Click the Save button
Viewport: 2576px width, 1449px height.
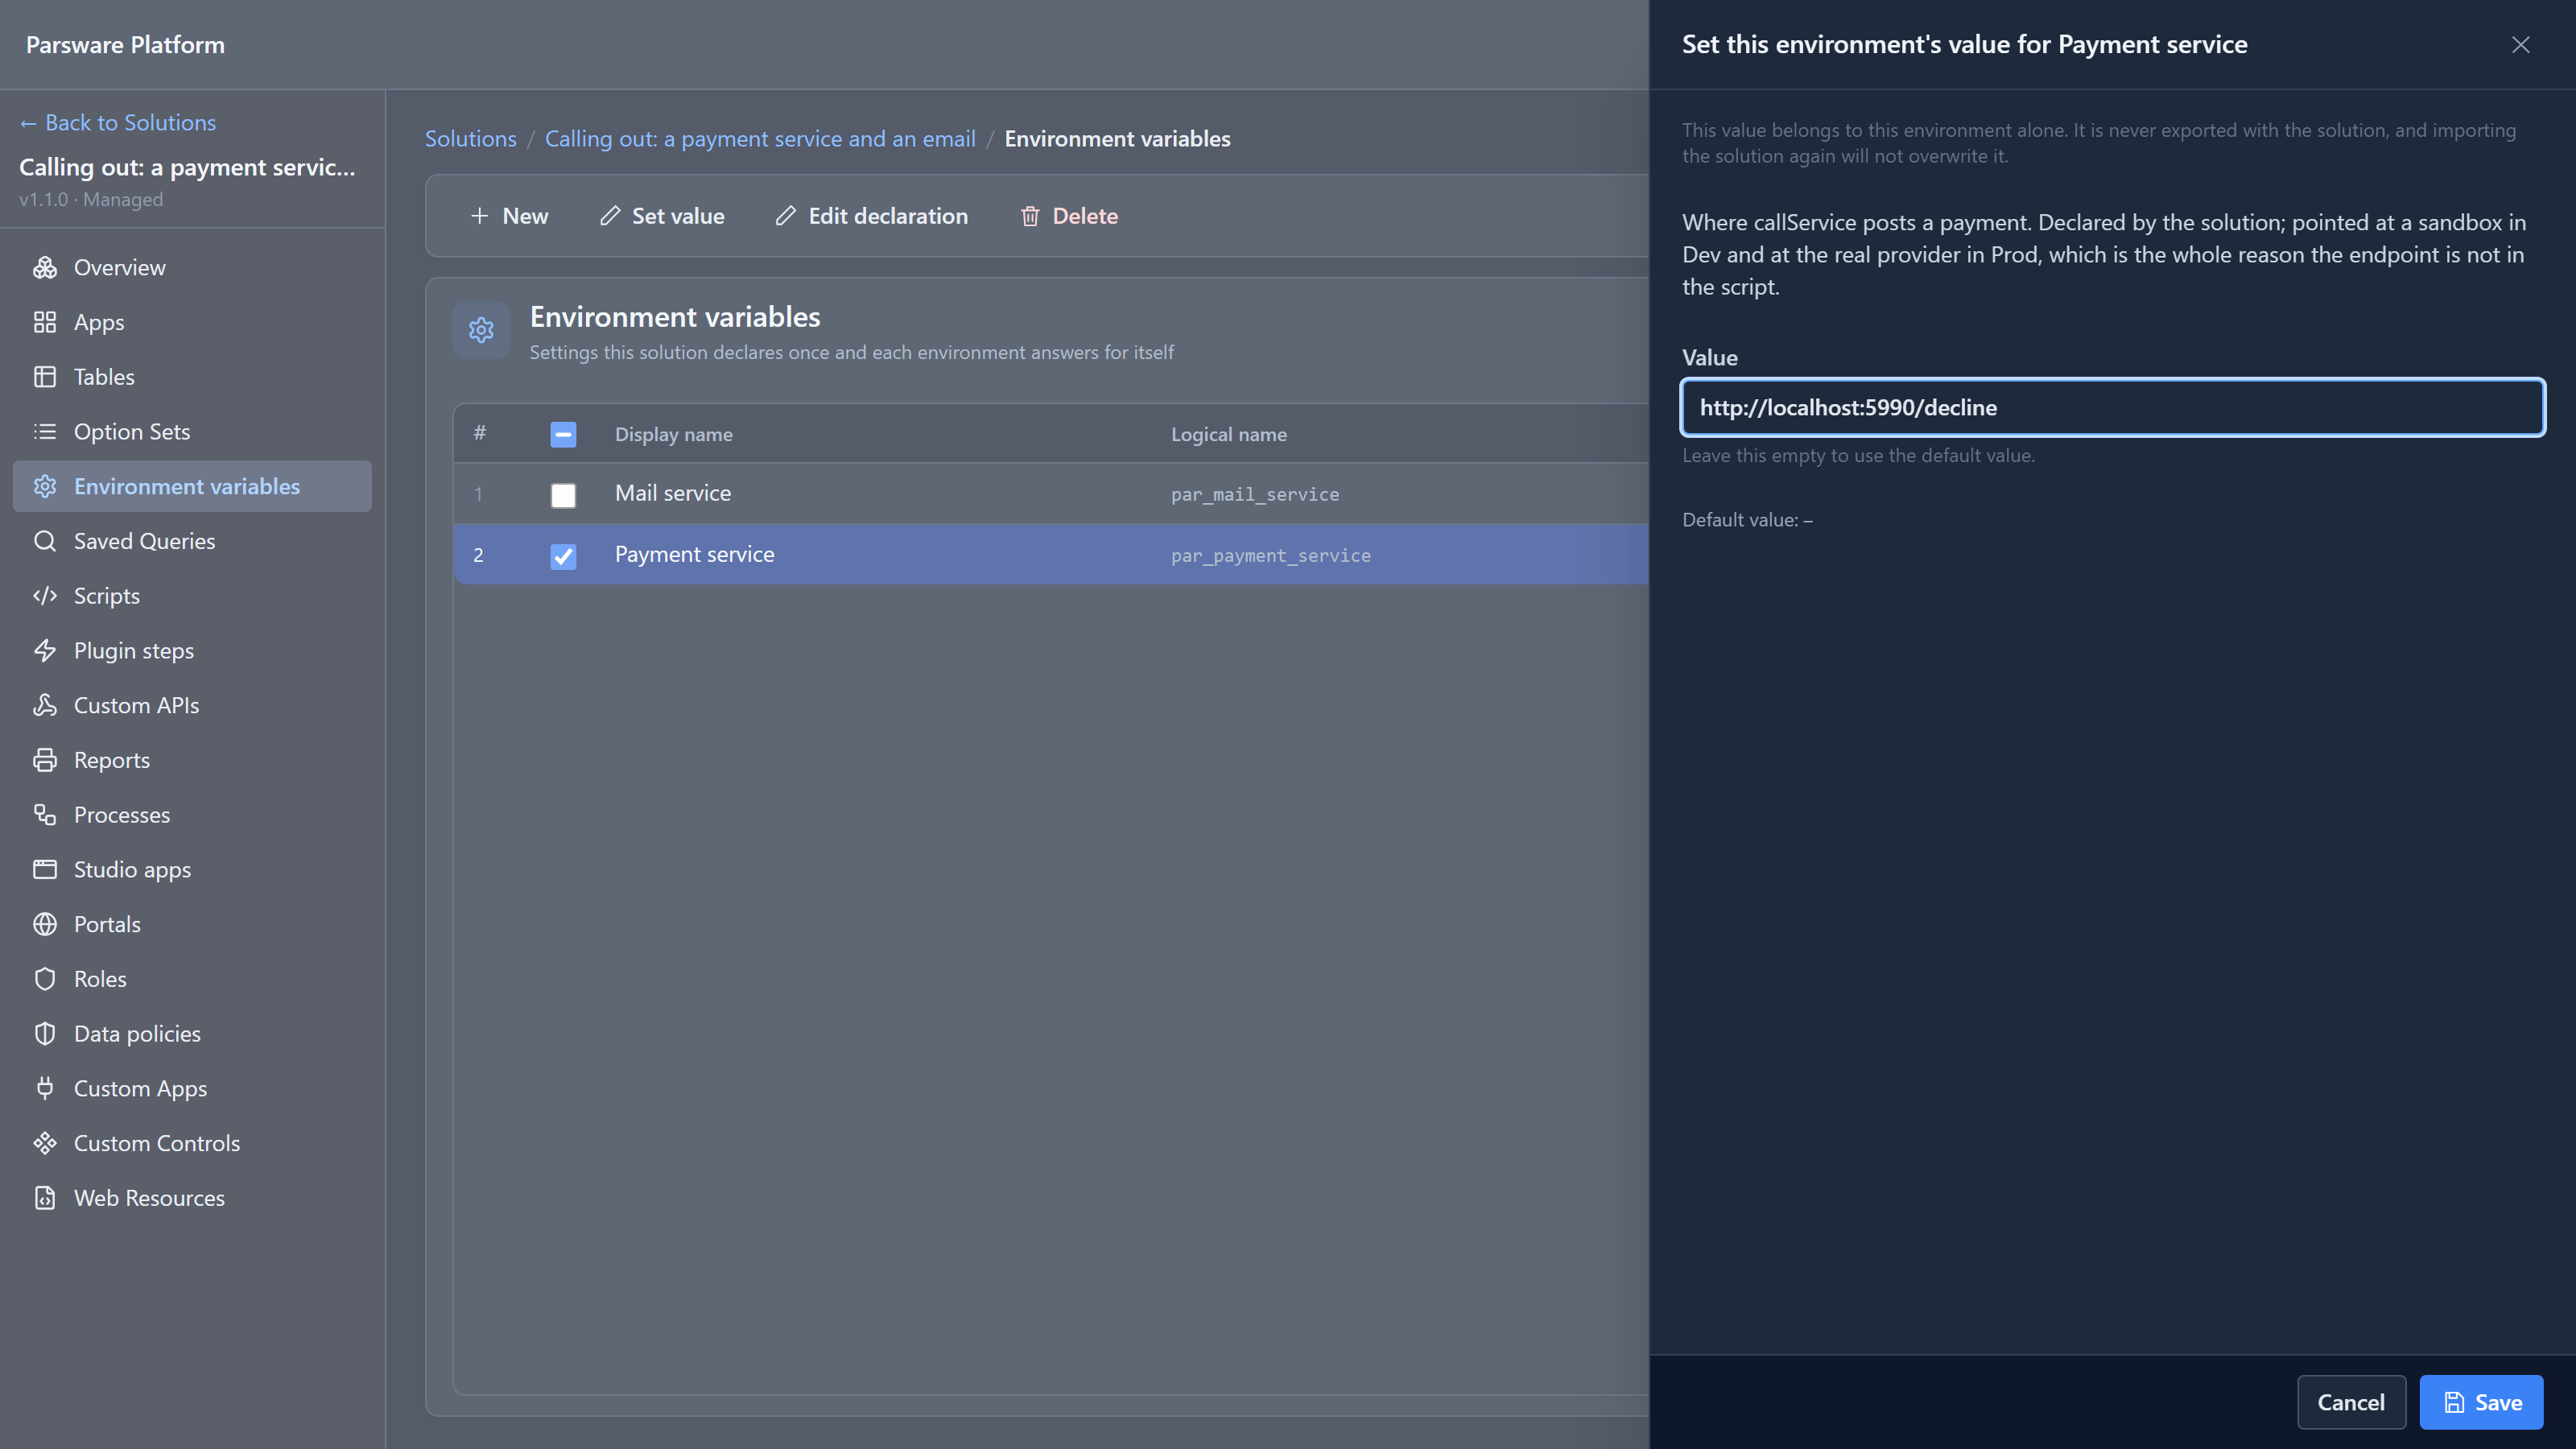pos(2481,1402)
